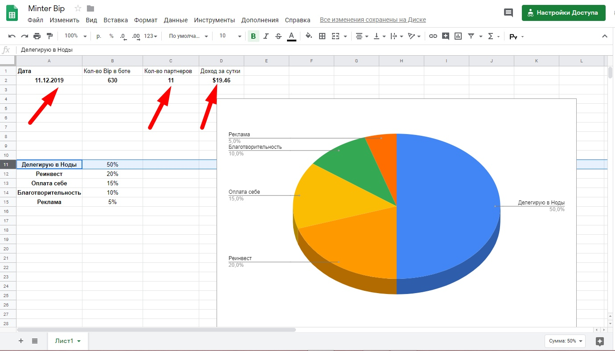Activate the paint format tool
Viewport: 615px width, 351px height.
[49, 36]
